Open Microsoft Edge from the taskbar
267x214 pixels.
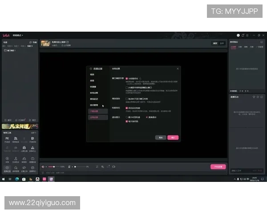pyautogui.click(x=17, y=179)
